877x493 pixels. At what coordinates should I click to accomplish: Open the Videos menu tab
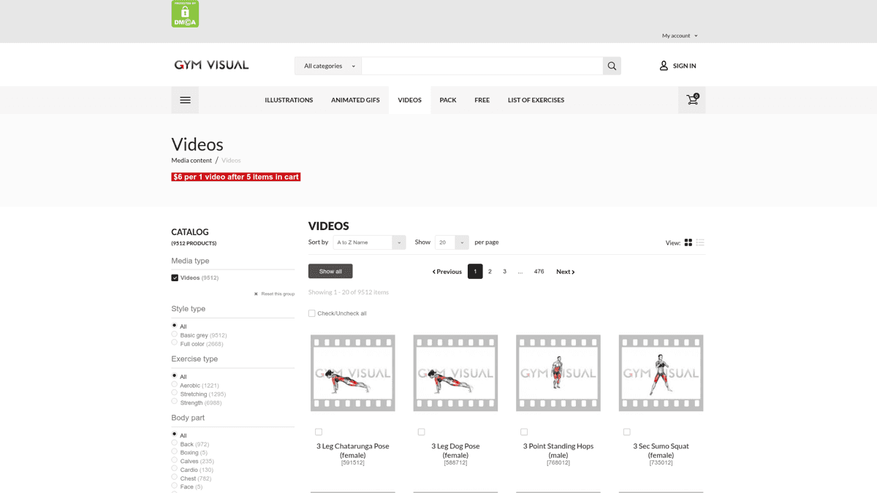click(409, 100)
